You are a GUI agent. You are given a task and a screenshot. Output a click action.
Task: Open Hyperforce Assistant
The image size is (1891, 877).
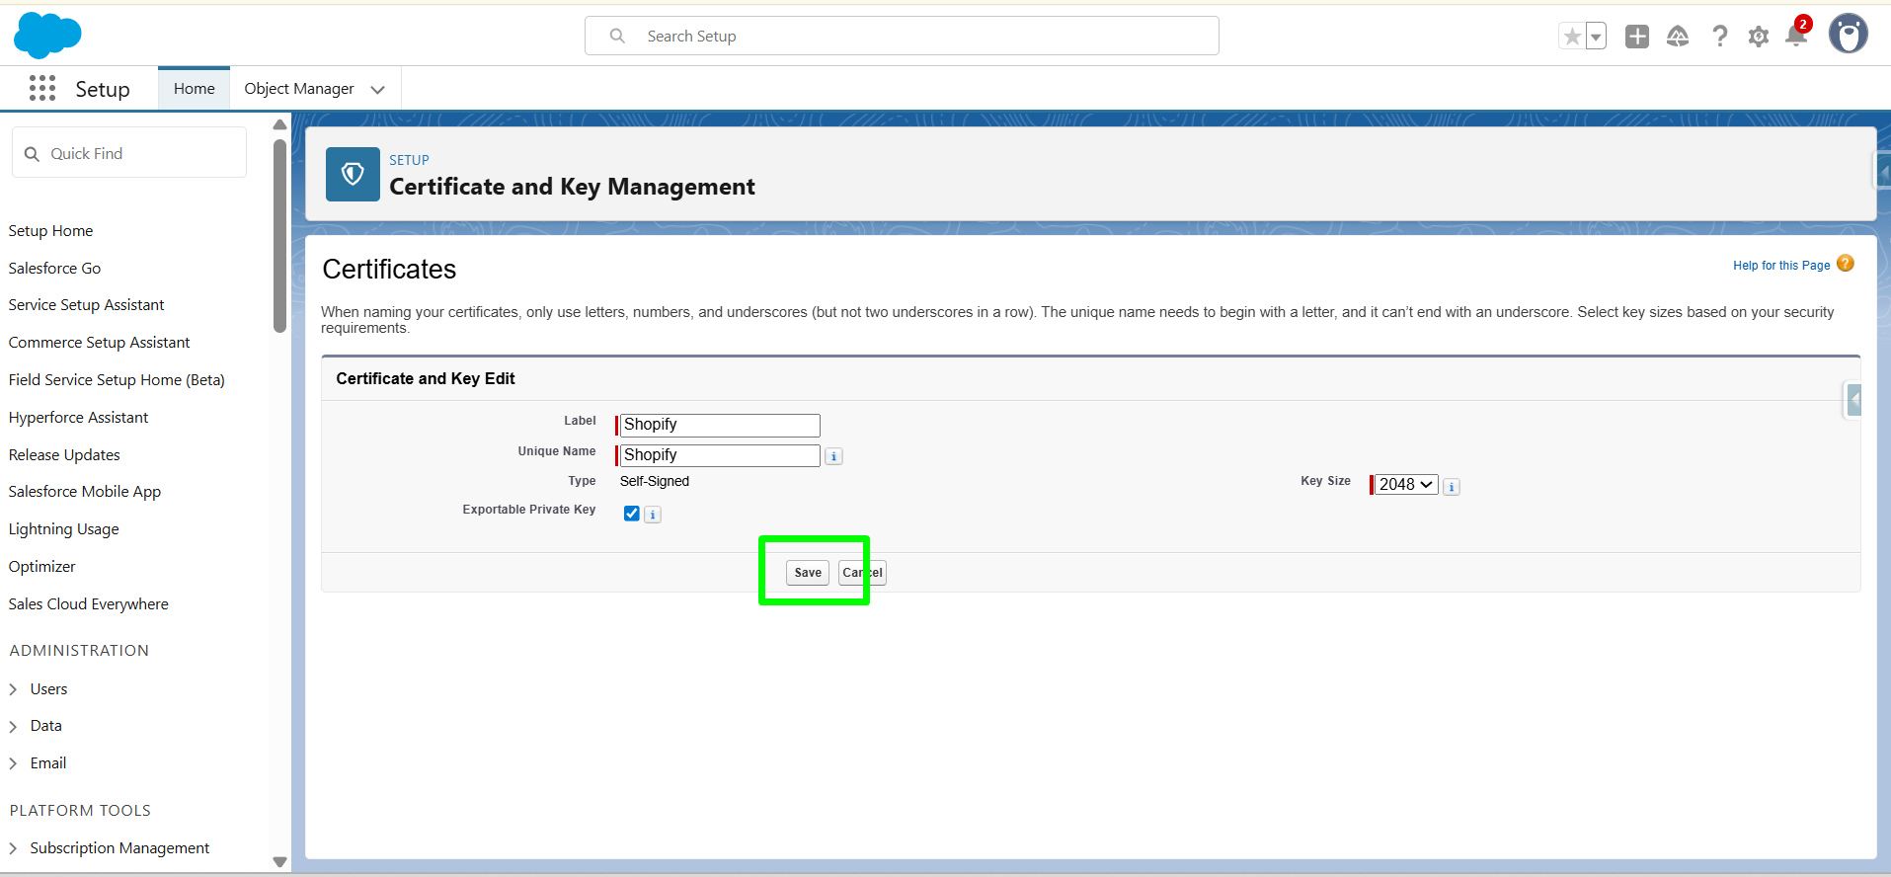coord(79,418)
